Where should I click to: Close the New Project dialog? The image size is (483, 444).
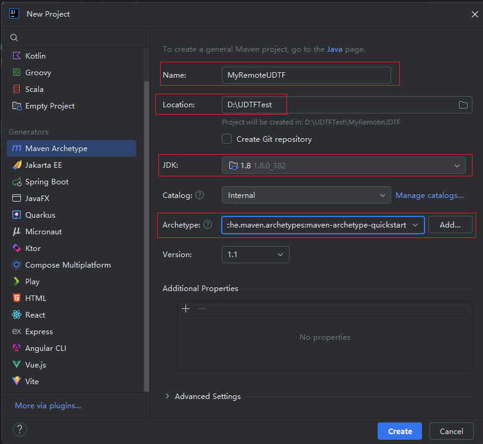click(474, 14)
